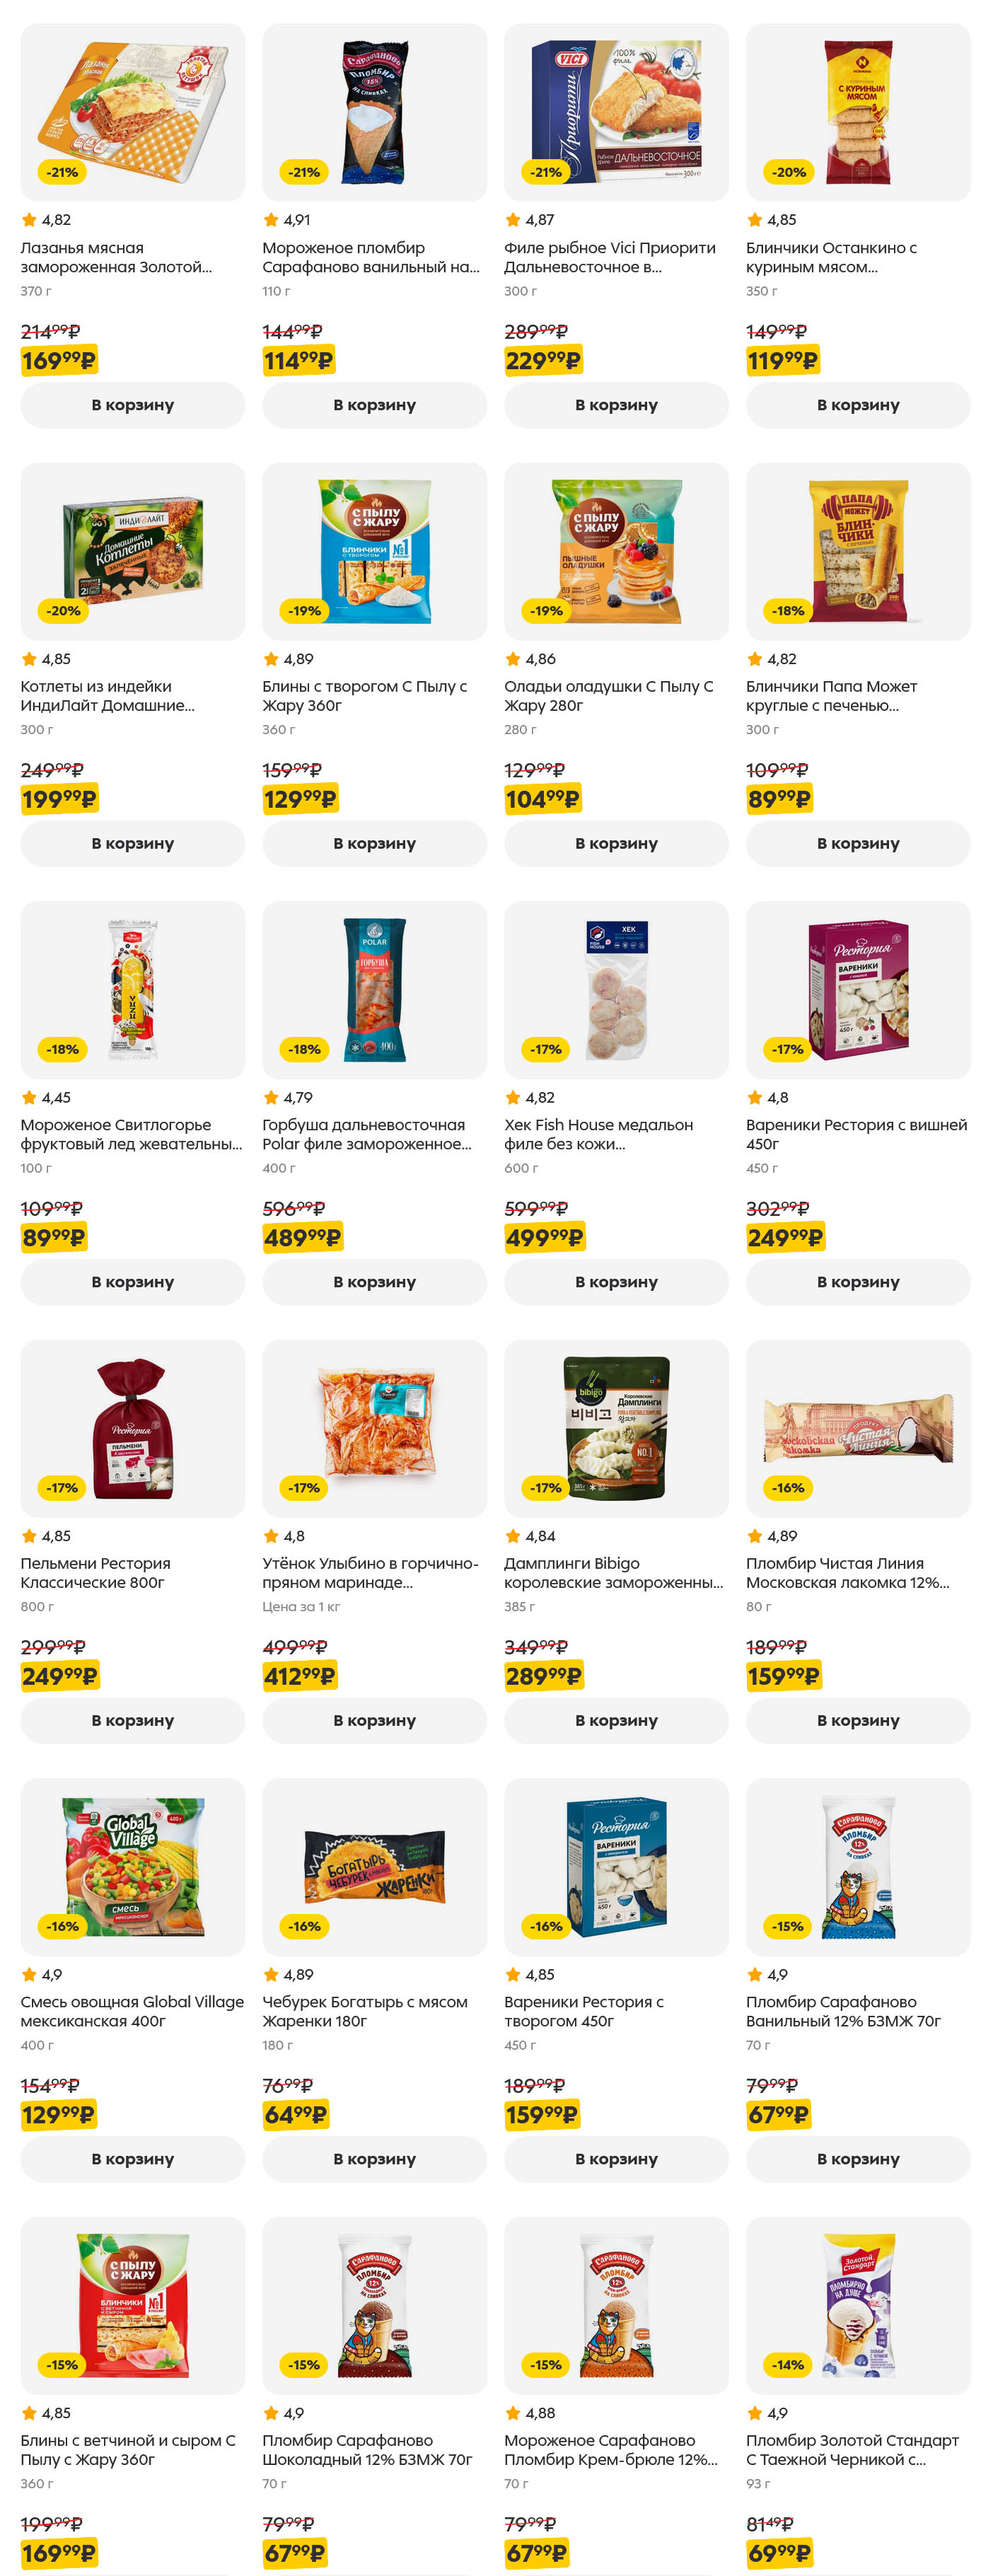This screenshot has width=993, height=2576.
Task: Open Блины с творогом С Пылу с Жару title
Action: 364,696
